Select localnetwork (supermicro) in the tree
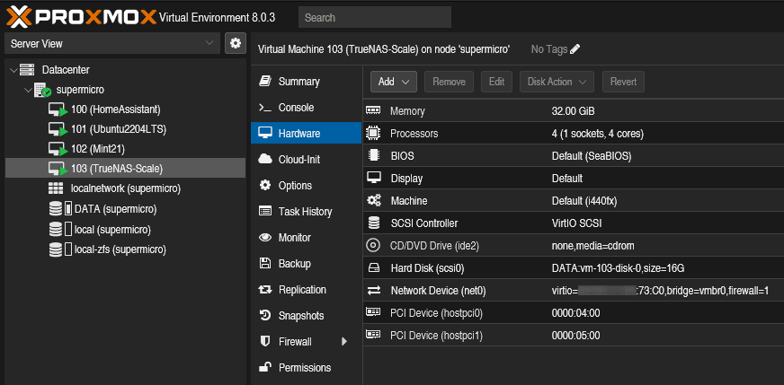The width and height of the screenshot is (784, 385). tap(126, 188)
